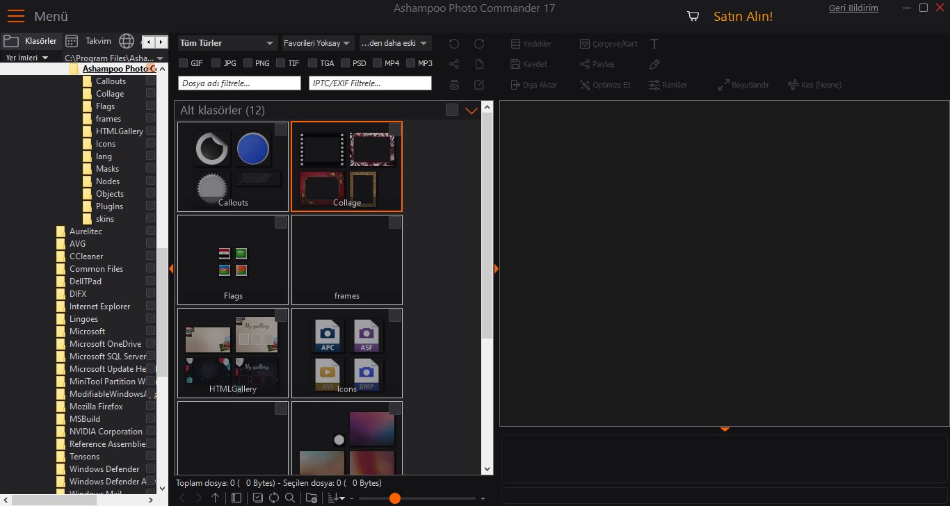950x506 pixels.
Task: Open the Tüm Türler type dropdown
Action: (227, 43)
